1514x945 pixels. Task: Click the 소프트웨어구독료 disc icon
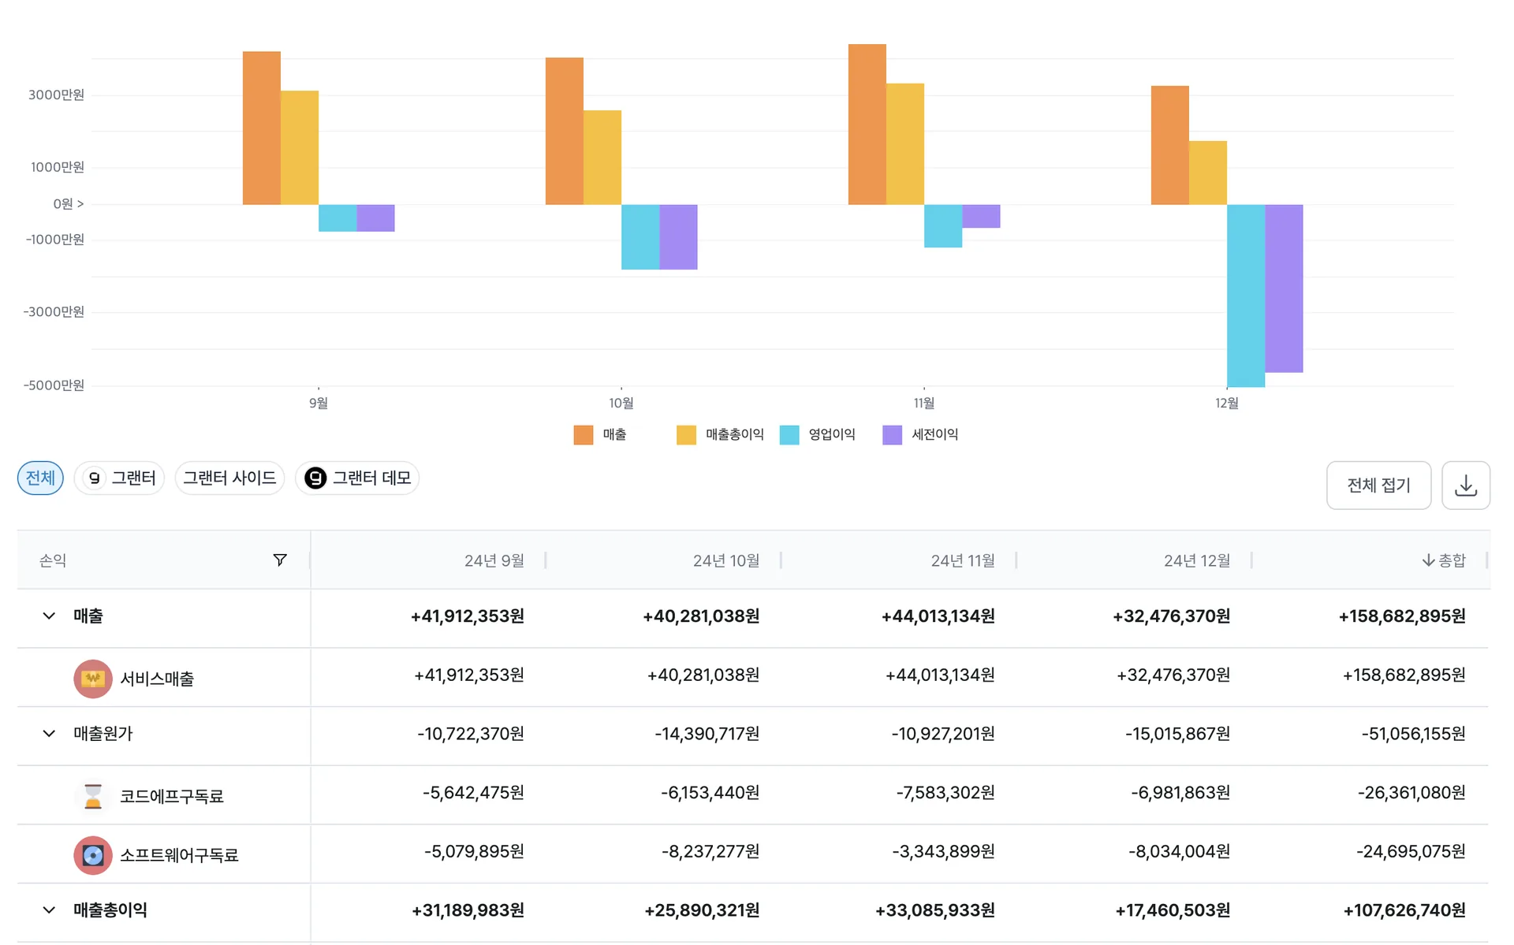(x=93, y=855)
